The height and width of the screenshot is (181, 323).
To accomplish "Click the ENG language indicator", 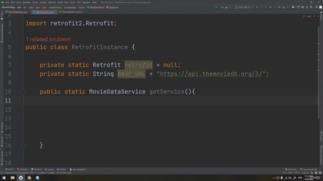I will pos(300,177).
